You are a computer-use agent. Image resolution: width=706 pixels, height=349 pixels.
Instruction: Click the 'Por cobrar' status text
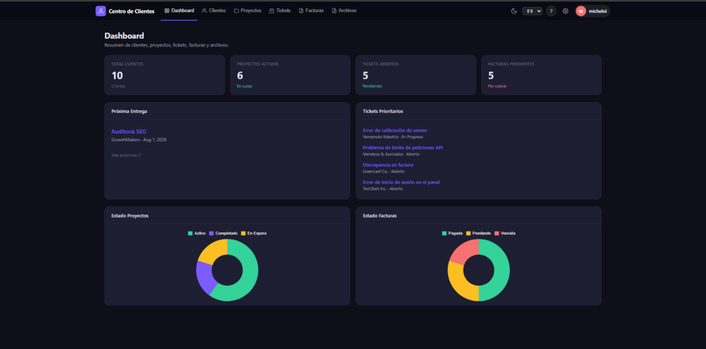click(x=497, y=86)
